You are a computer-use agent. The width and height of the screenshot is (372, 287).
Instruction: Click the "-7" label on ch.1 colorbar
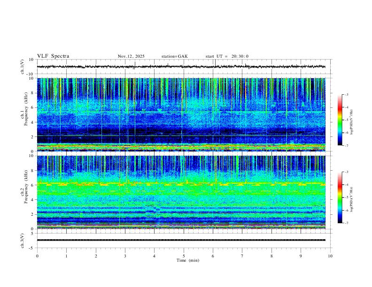coord(346,146)
